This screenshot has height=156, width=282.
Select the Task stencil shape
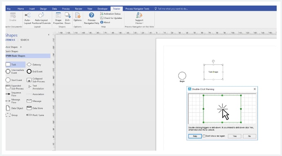[x=15, y=65]
